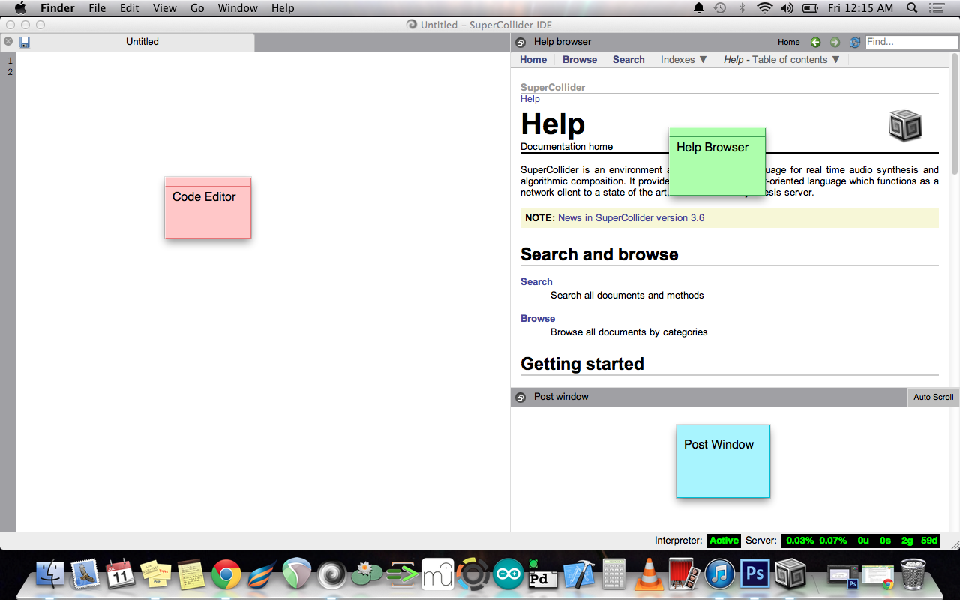Click the save icon in the Untitled tab
This screenshot has width=960, height=600.
[25, 42]
